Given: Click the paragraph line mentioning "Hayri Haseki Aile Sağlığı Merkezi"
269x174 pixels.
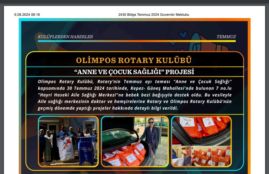Looking at the screenshot, I should [x=135, y=95].
